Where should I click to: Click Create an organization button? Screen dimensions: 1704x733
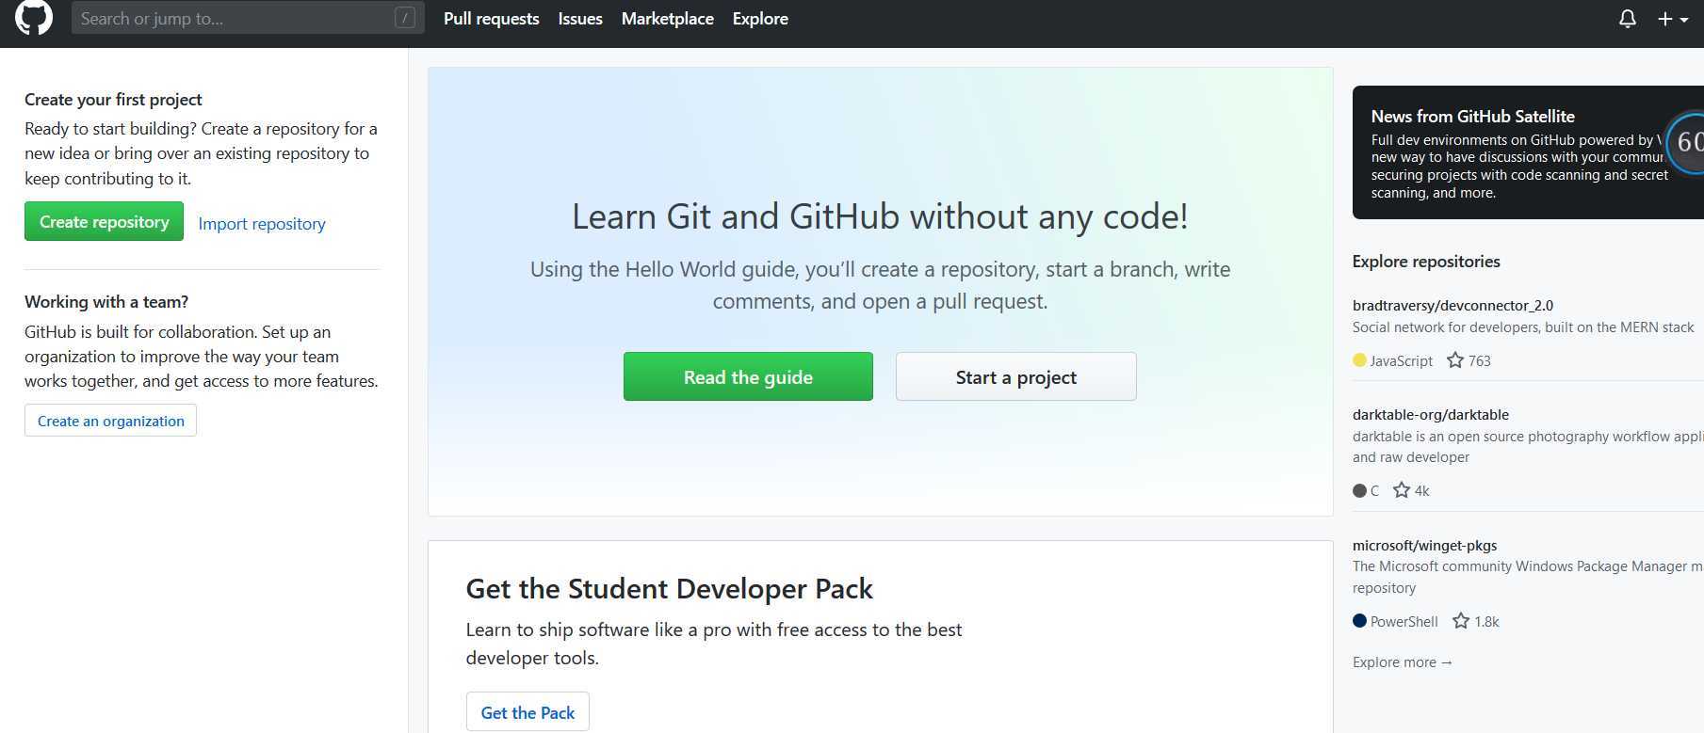coord(110,421)
